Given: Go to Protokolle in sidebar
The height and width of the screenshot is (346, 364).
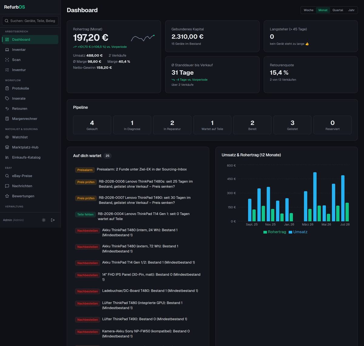Looking at the screenshot, I should [30, 88].
